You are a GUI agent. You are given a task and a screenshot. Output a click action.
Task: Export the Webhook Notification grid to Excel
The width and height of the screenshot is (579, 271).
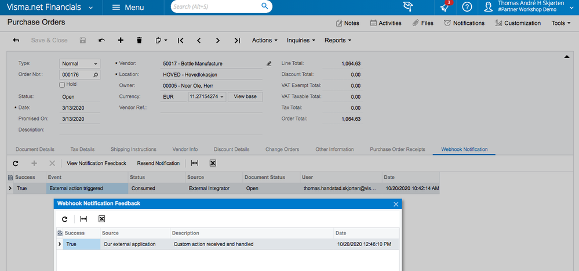[212, 163]
